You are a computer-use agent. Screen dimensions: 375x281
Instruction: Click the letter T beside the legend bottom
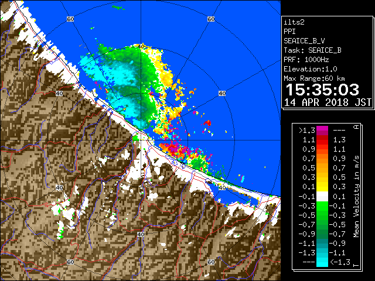click(x=357, y=265)
